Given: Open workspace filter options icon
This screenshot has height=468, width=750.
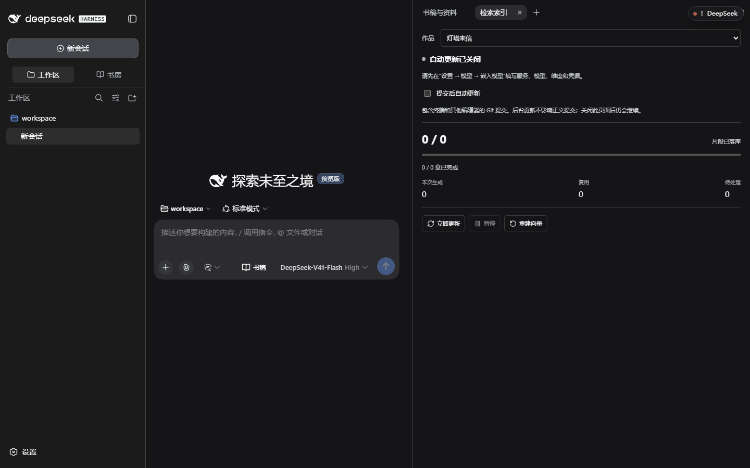Looking at the screenshot, I should click(116, 98).
